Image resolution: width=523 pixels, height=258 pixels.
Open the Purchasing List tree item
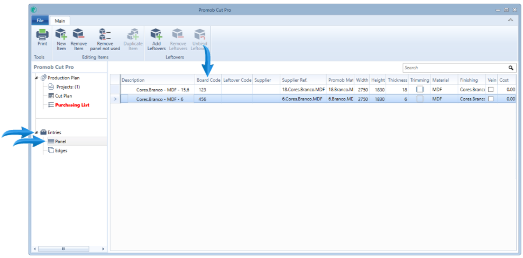[x=72, y=105]
